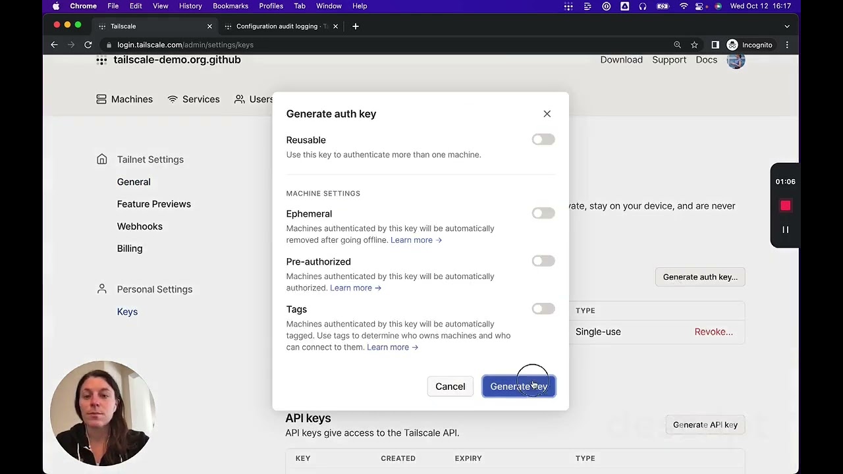
Task: Reload the current page
Action: (x=88, y=45)
